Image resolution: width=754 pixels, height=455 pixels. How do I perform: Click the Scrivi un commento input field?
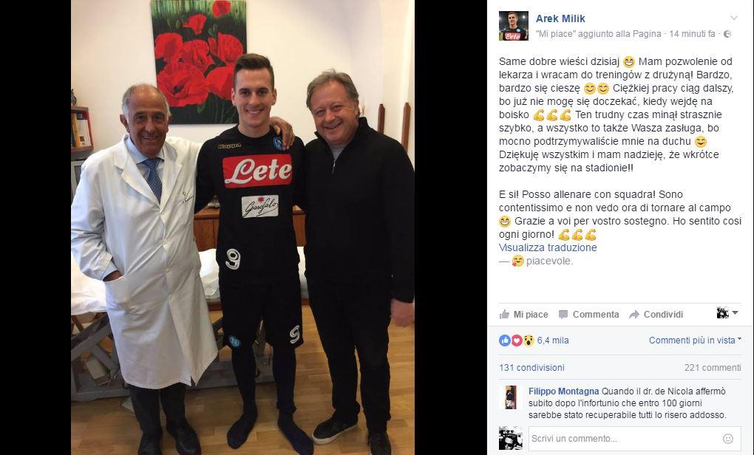pos(625,438)
